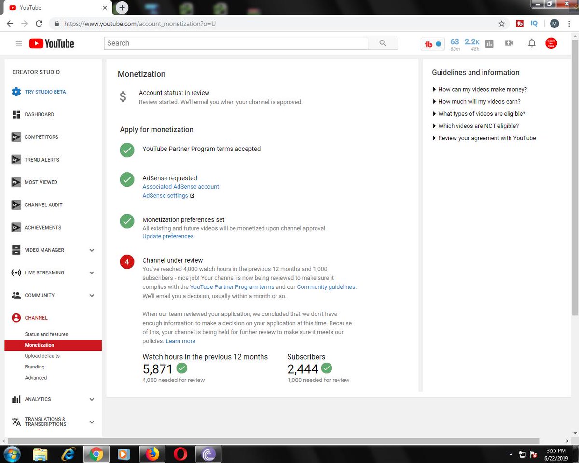The height and width of the screenshot is (463, 579).
Task: Open File Explorer from taskbar
Action: point(41,454)
